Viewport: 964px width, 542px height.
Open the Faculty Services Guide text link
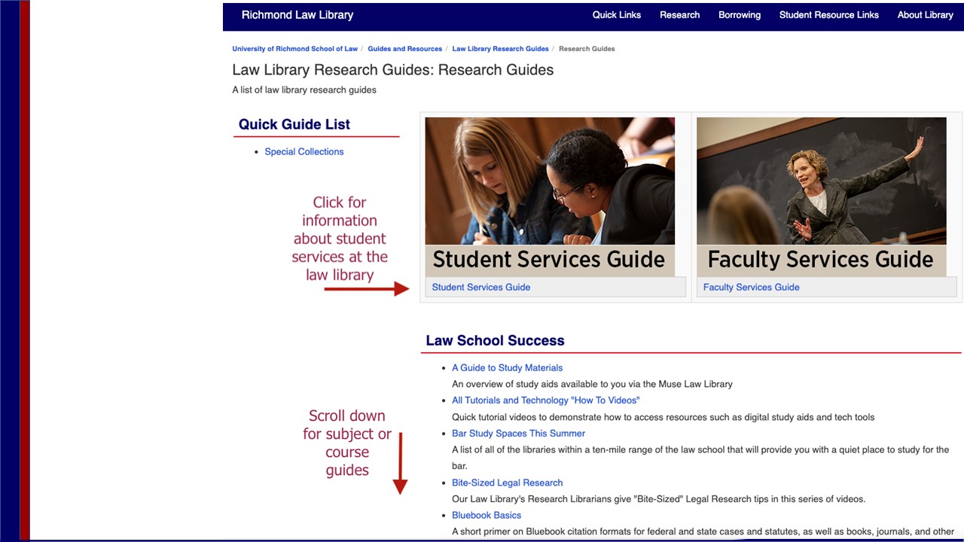pyautogui.click(x=751, y=287)
